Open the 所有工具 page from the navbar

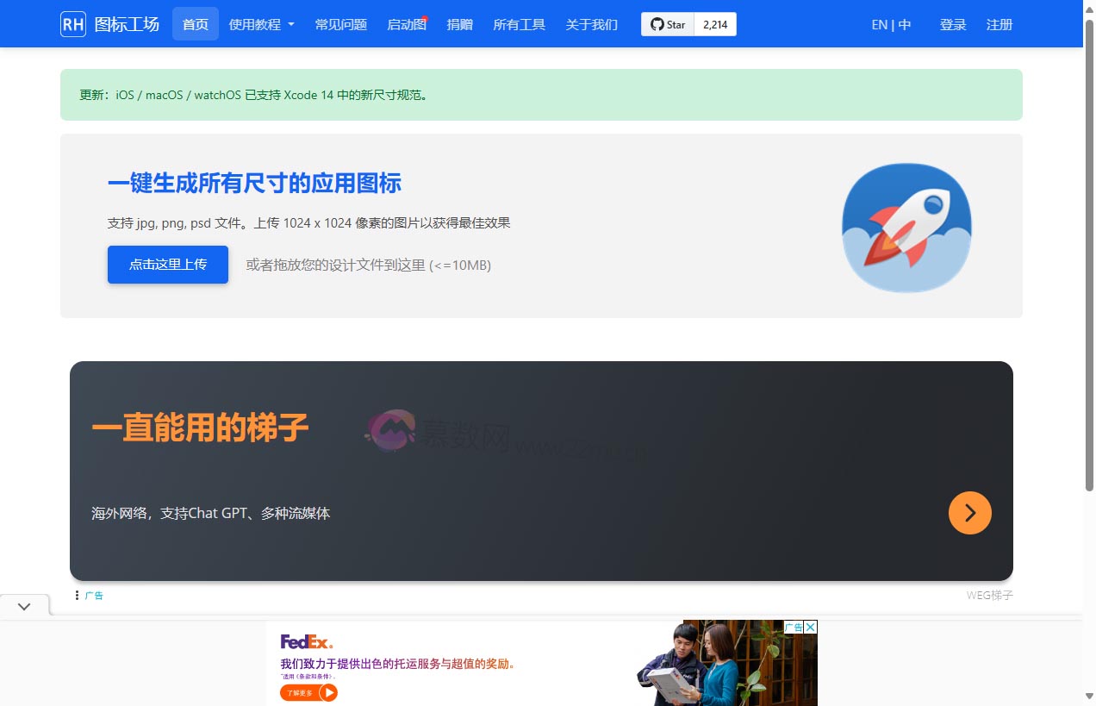(x=519, y=24)
